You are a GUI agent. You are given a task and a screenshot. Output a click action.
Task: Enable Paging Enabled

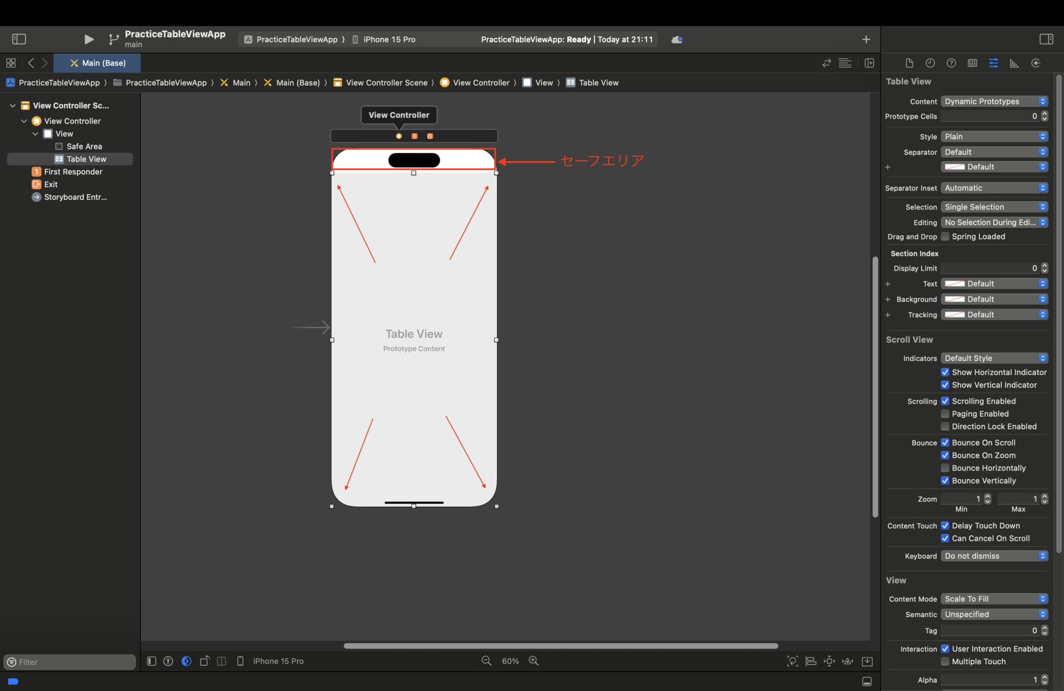pos(946,414)
